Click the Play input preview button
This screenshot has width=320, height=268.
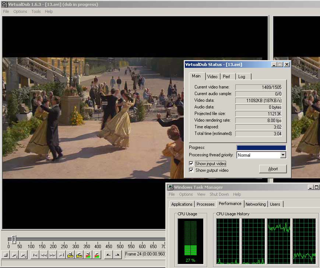pos(15,255)
